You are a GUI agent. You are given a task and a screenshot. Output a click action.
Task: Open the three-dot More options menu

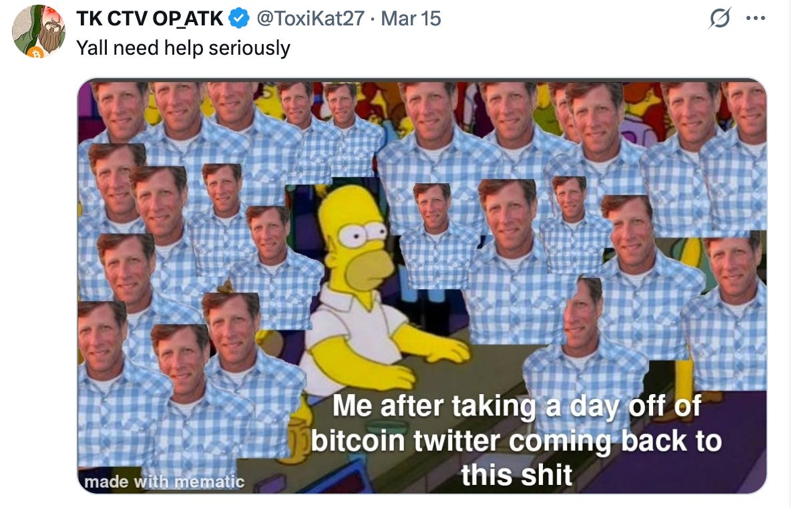tap(755, 19)
